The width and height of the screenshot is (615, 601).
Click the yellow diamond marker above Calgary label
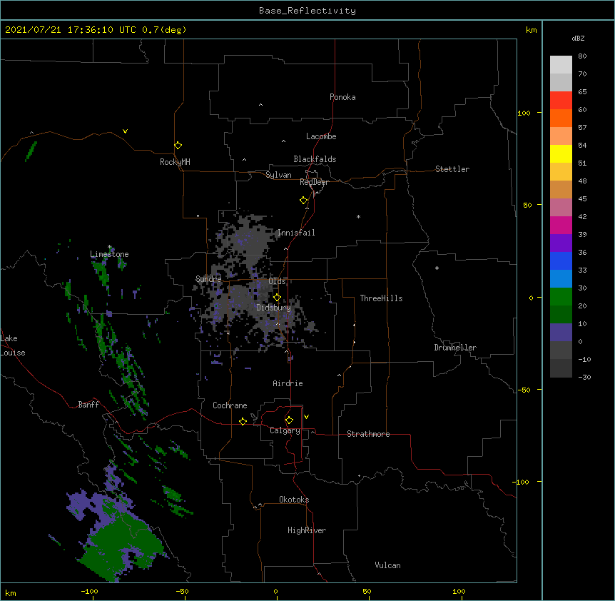[289, 420]
